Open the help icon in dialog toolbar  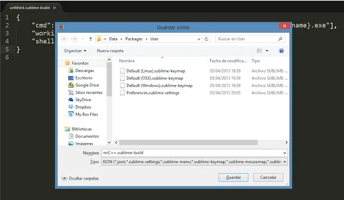[281, 51]
